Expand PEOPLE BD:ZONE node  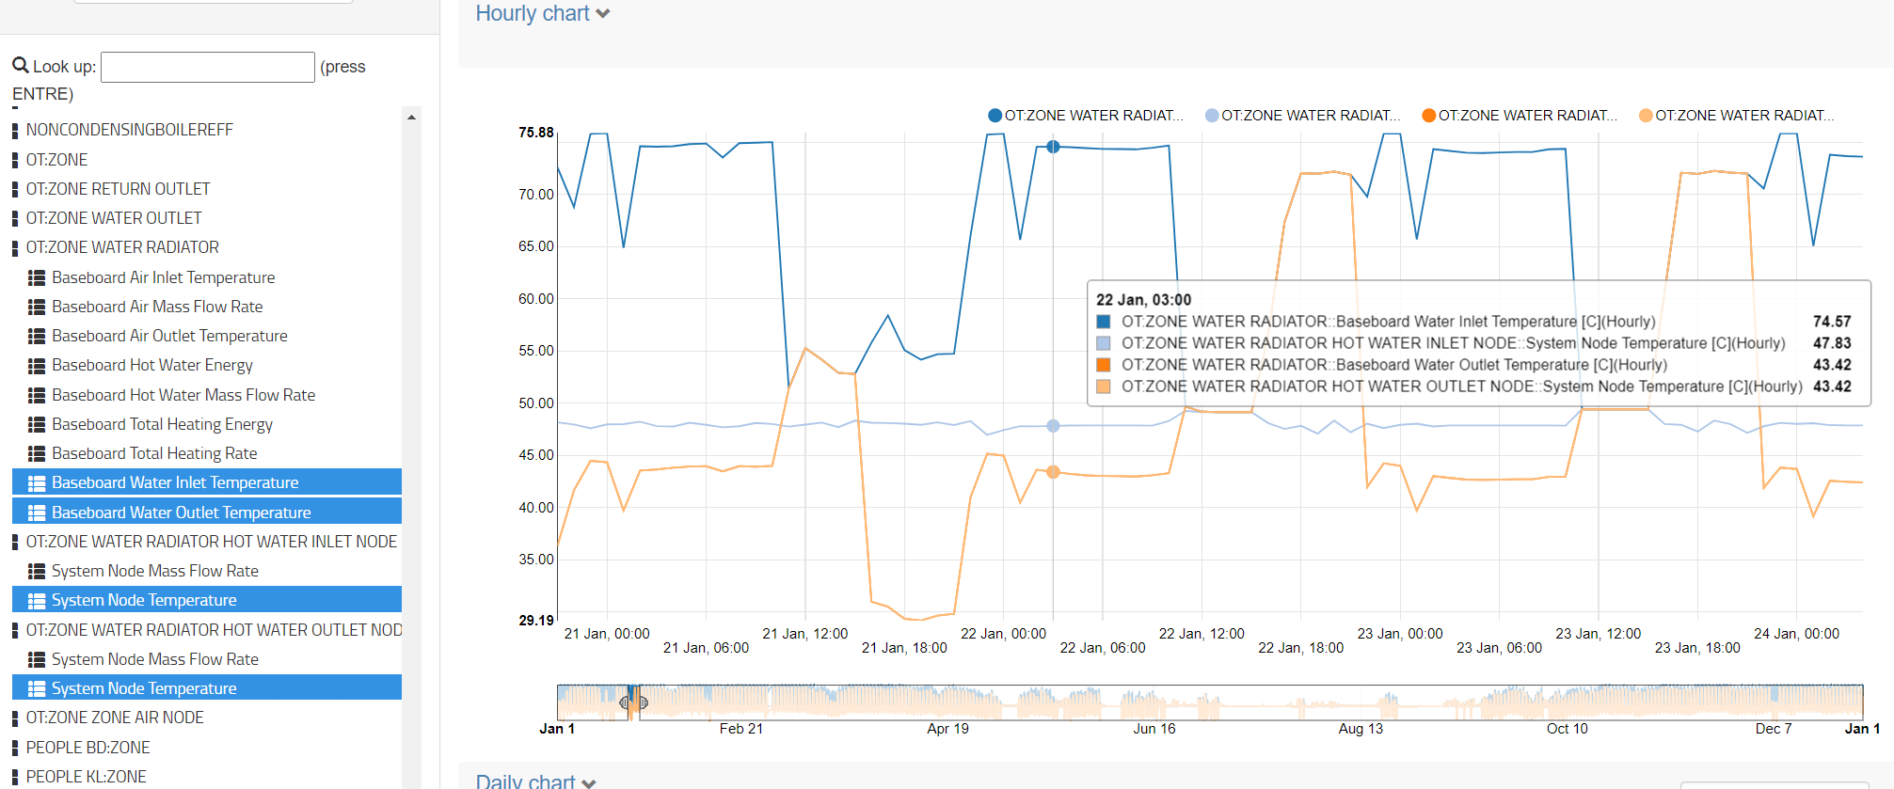point(15,748)
